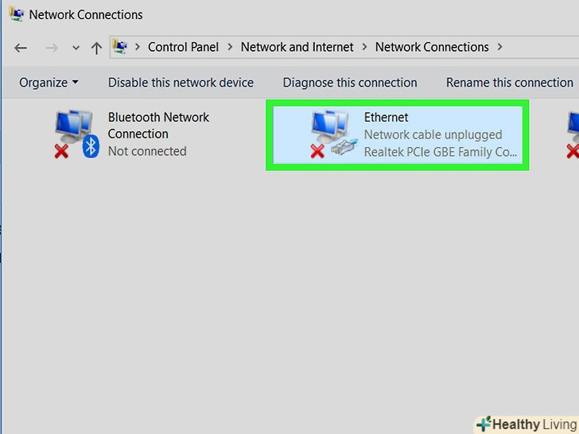Viewport: 579px width, 434px height.
Task: Click Disable this network device
Action: point(181,83)
